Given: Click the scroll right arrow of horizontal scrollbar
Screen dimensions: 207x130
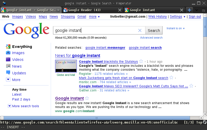Looking at the screenshot, I should tap(201, 118).
